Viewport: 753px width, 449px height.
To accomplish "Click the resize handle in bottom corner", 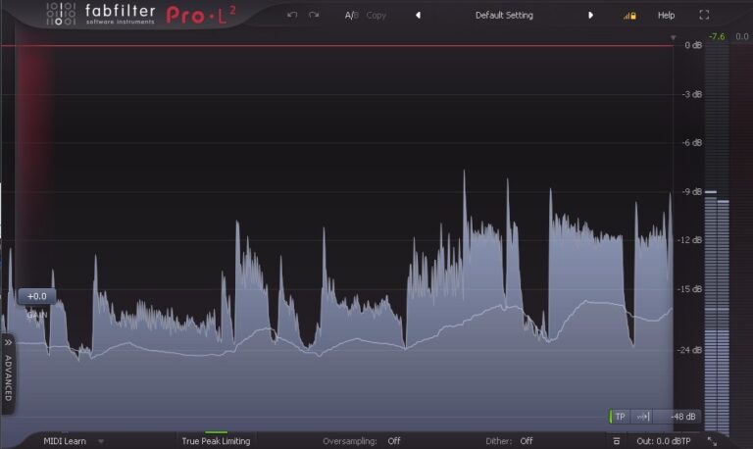I will [712, 441].
